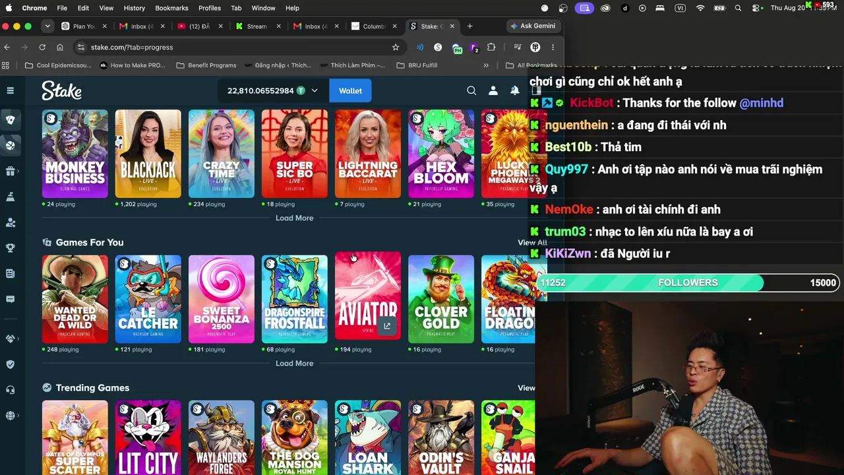
Task: Load more games under the live games row
Action: tap(294, 218)
